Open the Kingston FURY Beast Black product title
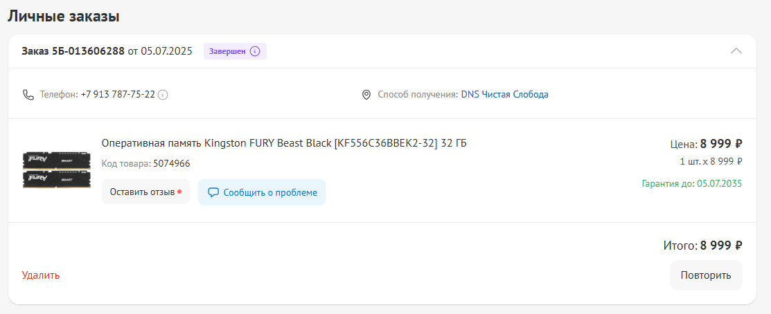 pyautogui.click(x=284, y=143)
